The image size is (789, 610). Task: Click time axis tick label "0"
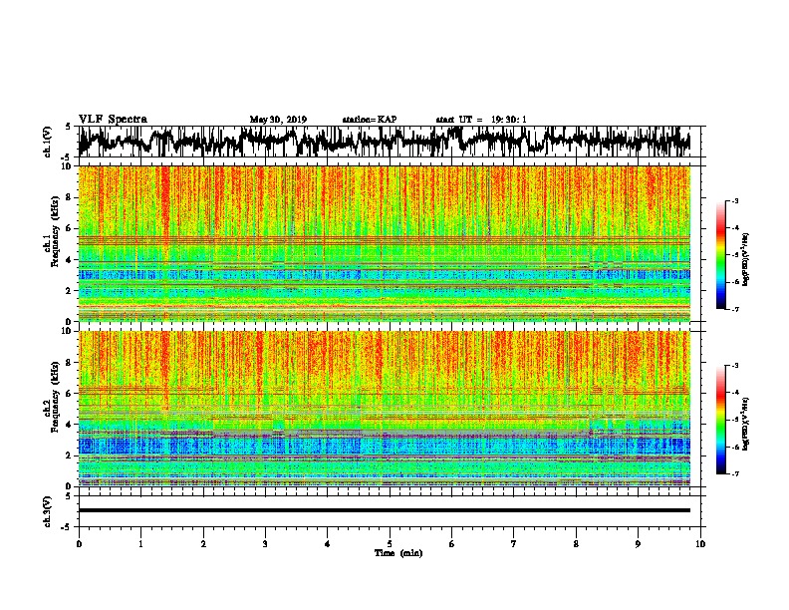point(79,544)
